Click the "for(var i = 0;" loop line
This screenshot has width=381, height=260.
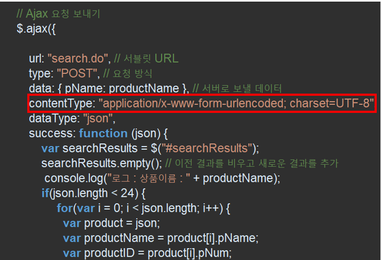tap(143, 209)
